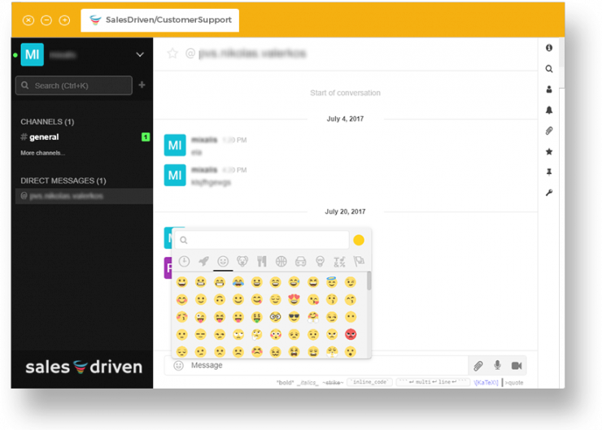Image resolution: width=602 pixels, height=430 pixels.
Task: Click the Search (Ctrl+K) field
Action: coord(74,85)
